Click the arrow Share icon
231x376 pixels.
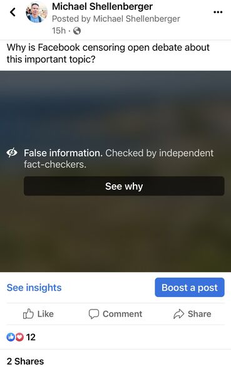coord(179,314)
